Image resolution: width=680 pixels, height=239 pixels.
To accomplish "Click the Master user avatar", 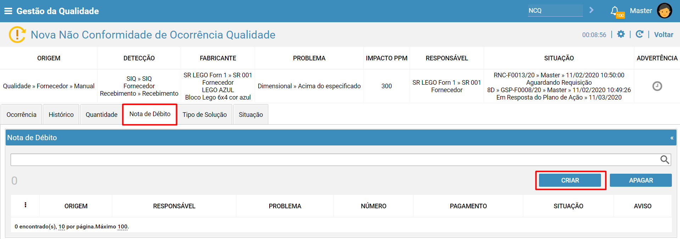I will pos(664,11).
